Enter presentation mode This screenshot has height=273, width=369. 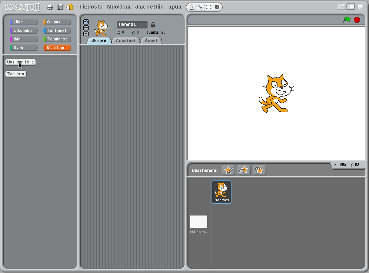360,7
